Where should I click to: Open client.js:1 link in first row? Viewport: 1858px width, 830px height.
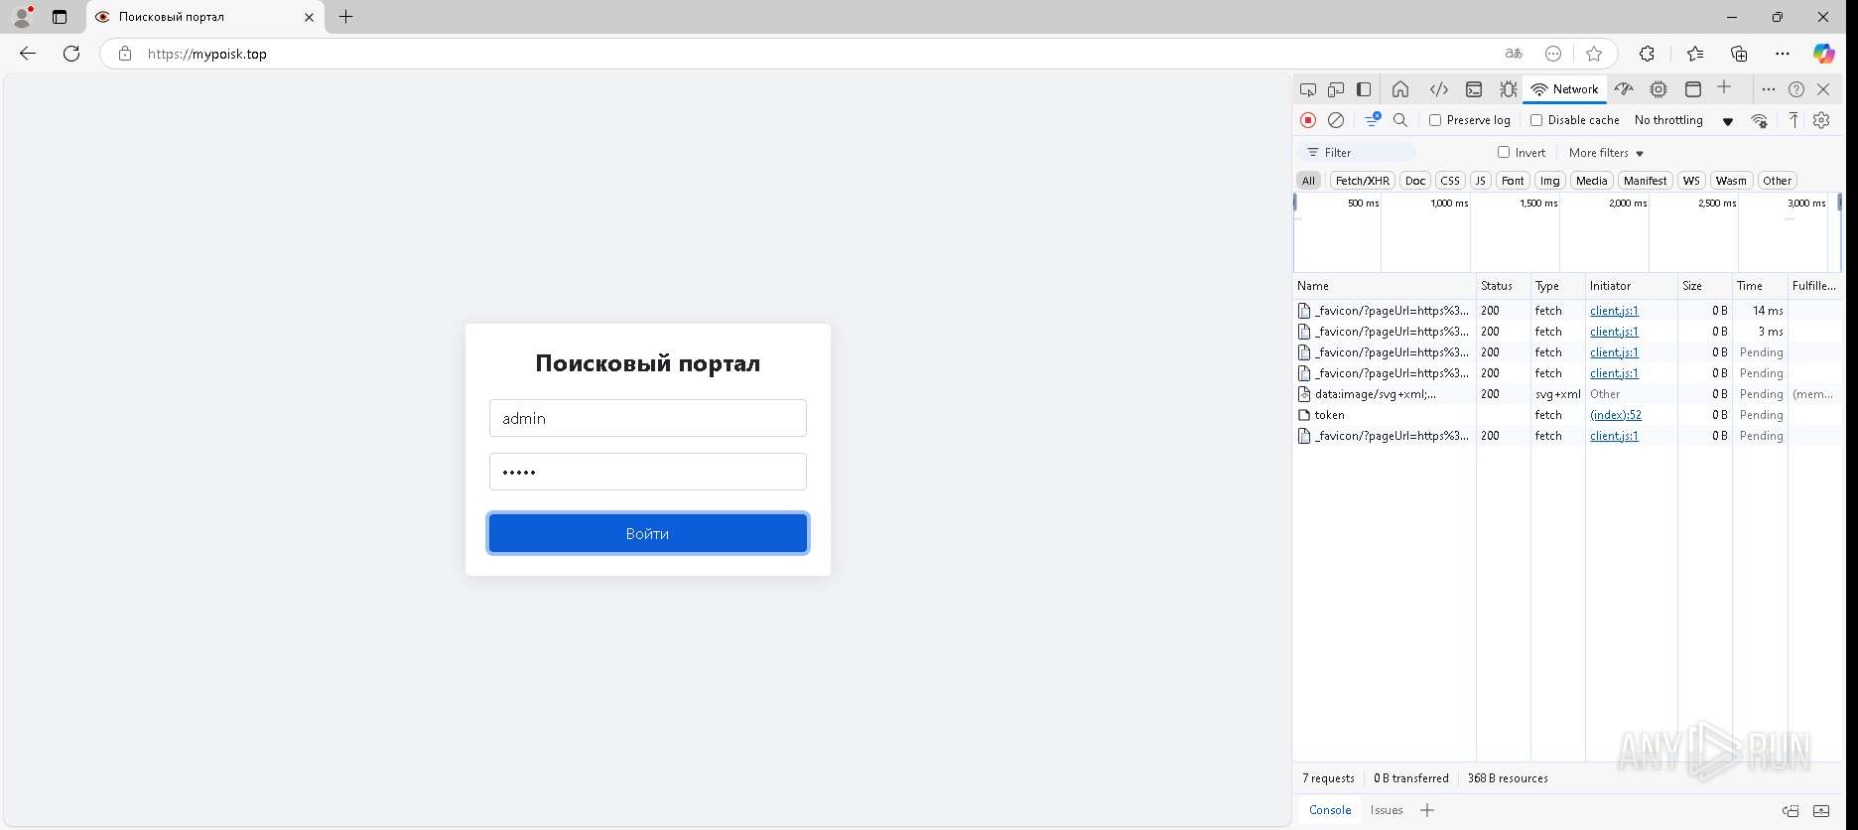(1614, 311)
